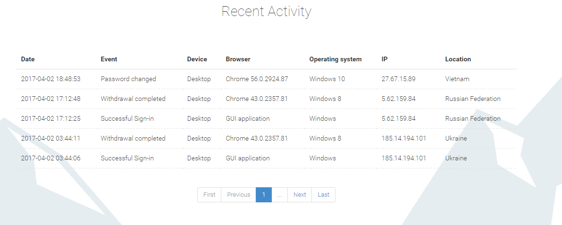562x225 pixels.
Task: Click the Event column header
Action: click(109, 59)
